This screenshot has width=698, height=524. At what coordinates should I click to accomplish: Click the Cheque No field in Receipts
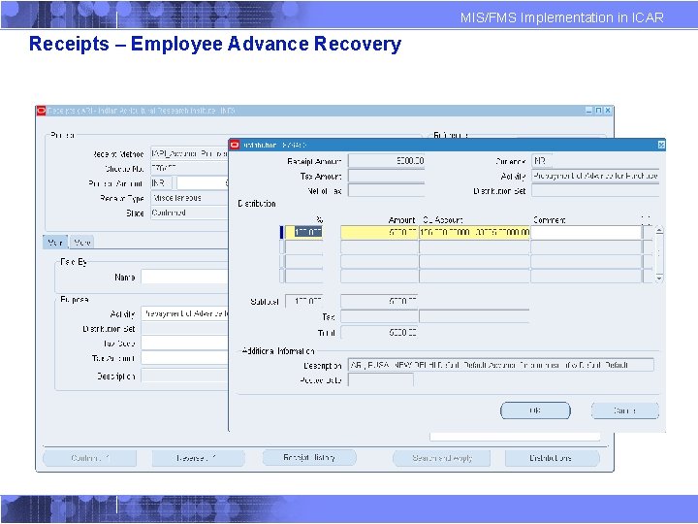(x=189, y=169)
